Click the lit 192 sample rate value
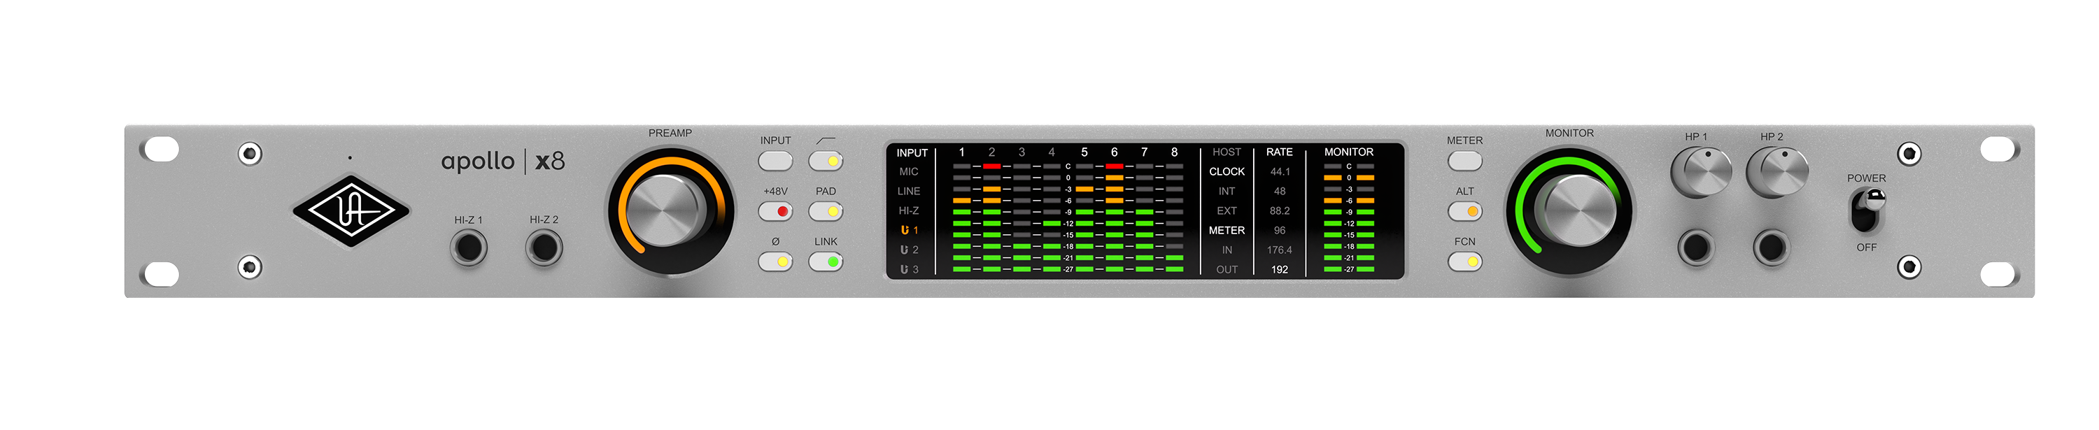The width and height of the screenshot is (2099, 430). click(x=1279, y=270)
